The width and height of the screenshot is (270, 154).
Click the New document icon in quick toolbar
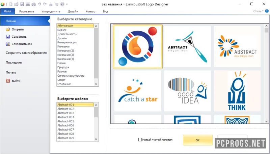point(11,4)
